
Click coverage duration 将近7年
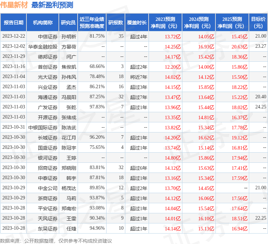pos(139,77)
